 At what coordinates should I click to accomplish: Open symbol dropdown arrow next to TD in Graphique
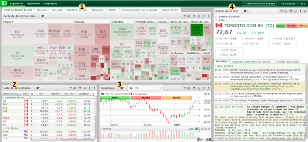(x=161, y=88)
